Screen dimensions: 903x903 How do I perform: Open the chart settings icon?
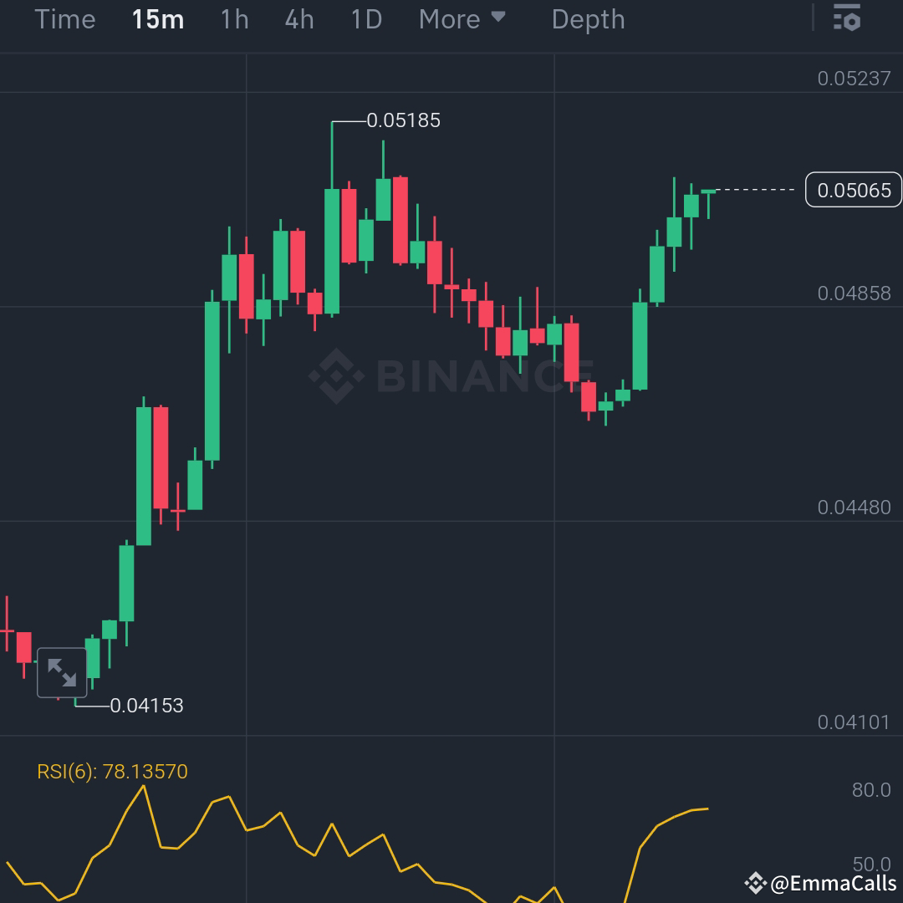847,18
